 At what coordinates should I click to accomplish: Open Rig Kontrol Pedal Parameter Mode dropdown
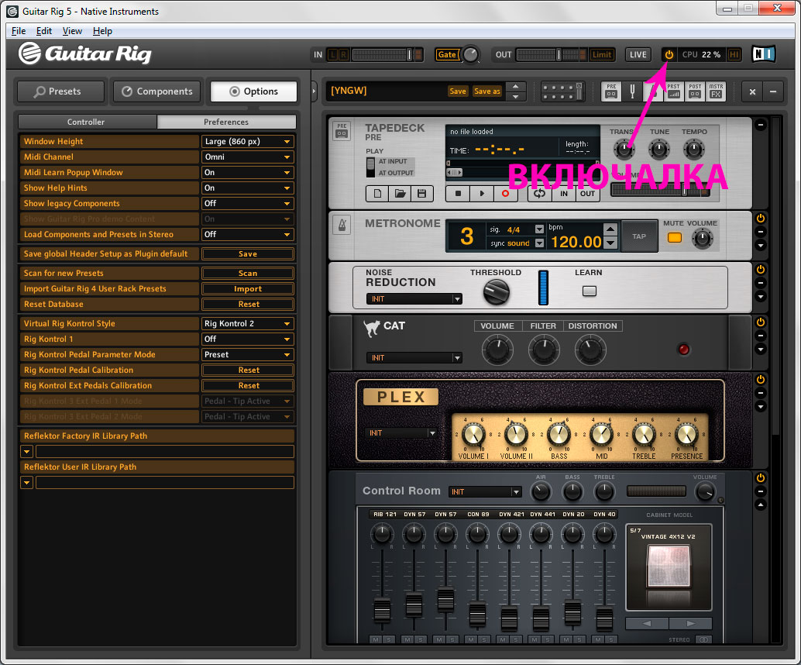coord(248,355)
